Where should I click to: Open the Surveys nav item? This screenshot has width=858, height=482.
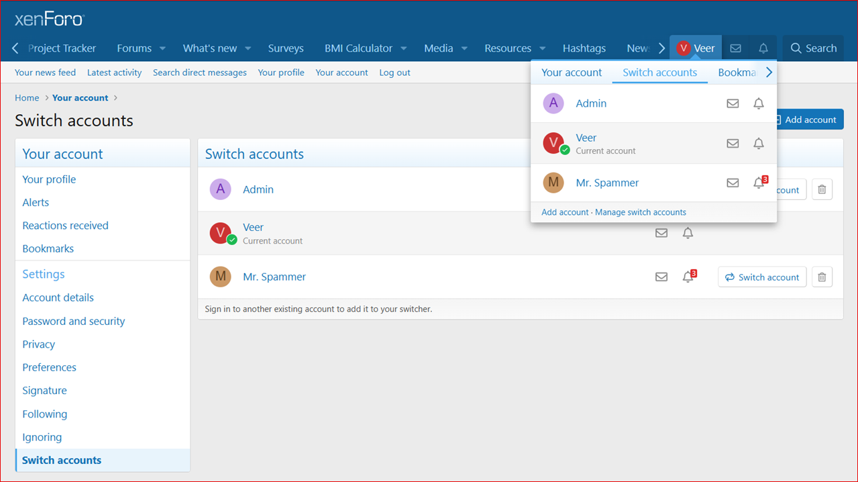tap(286, 48)
